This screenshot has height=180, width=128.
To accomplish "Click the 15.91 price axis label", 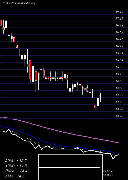I will 119,53.
